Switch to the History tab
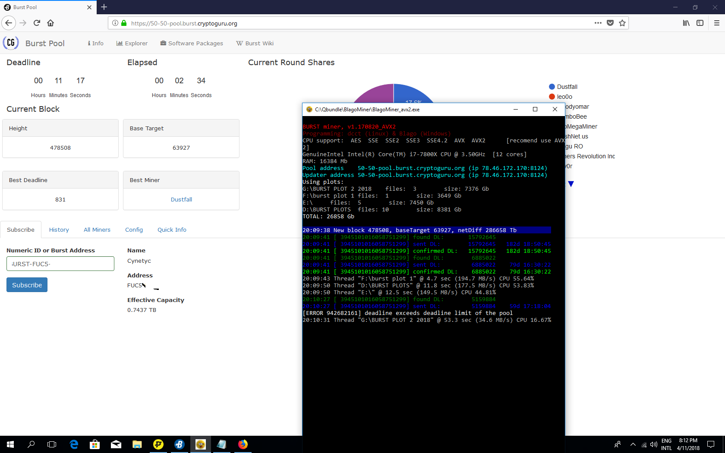Viewport: 725px width, 453px height. 59,230
